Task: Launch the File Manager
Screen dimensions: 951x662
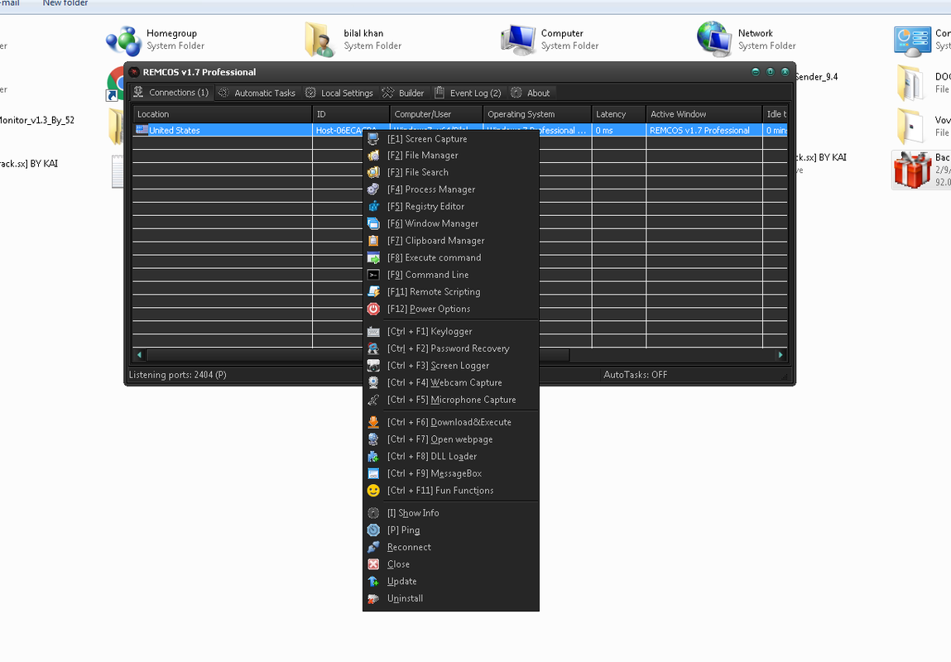Action: 425,155
